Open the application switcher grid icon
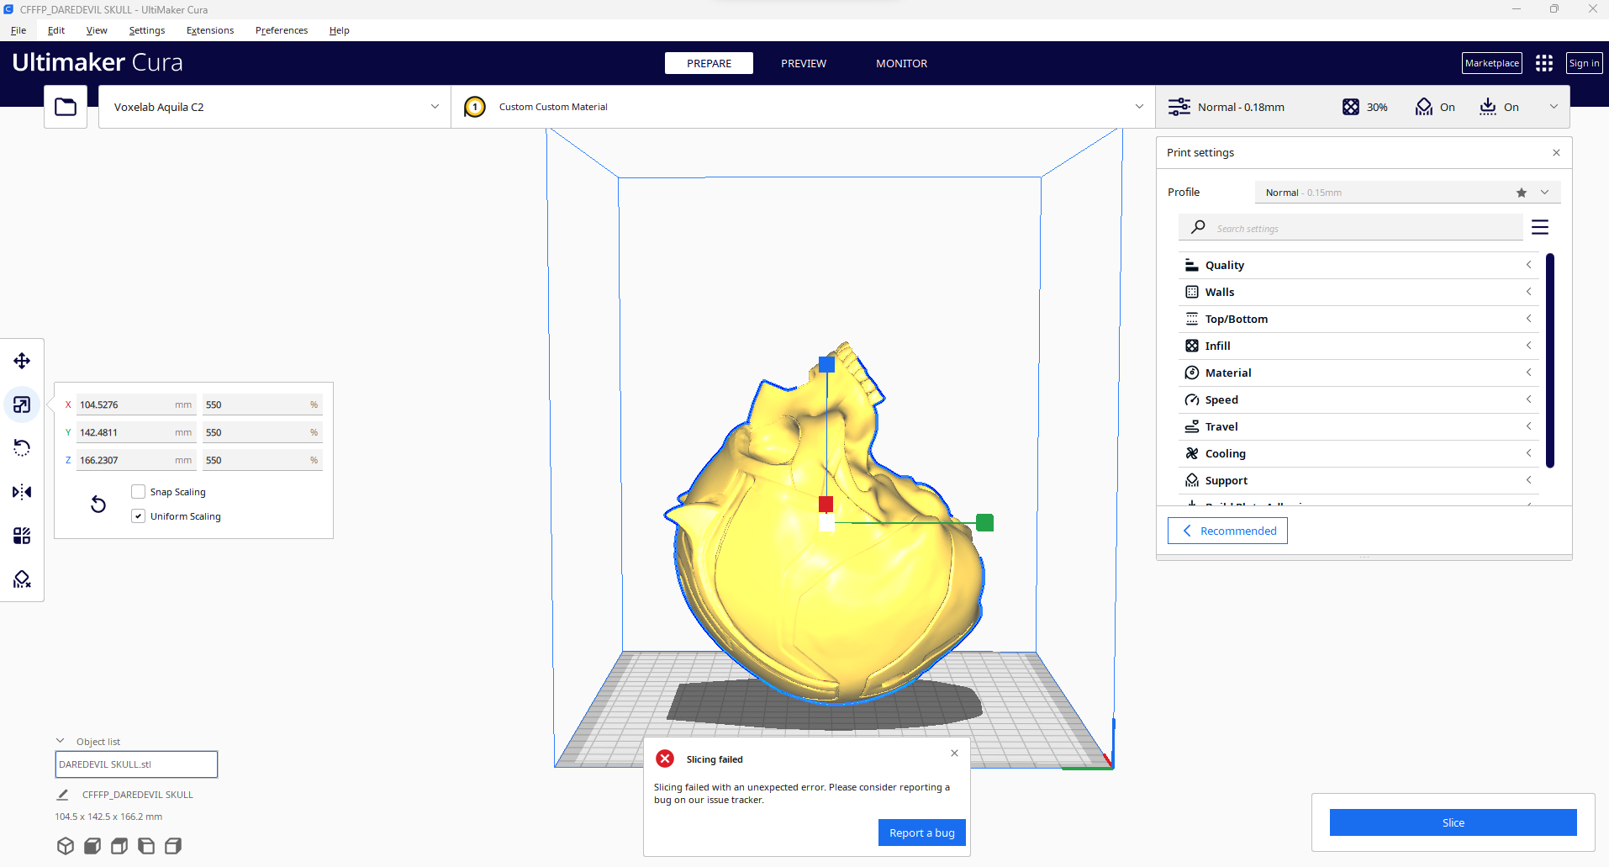Viewport: 1609px width, 867px height. coord(1543,63)
